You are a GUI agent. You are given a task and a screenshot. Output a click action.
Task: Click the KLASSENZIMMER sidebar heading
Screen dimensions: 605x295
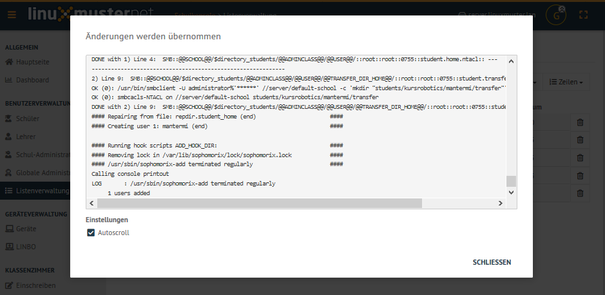click(x=30, y=271)
